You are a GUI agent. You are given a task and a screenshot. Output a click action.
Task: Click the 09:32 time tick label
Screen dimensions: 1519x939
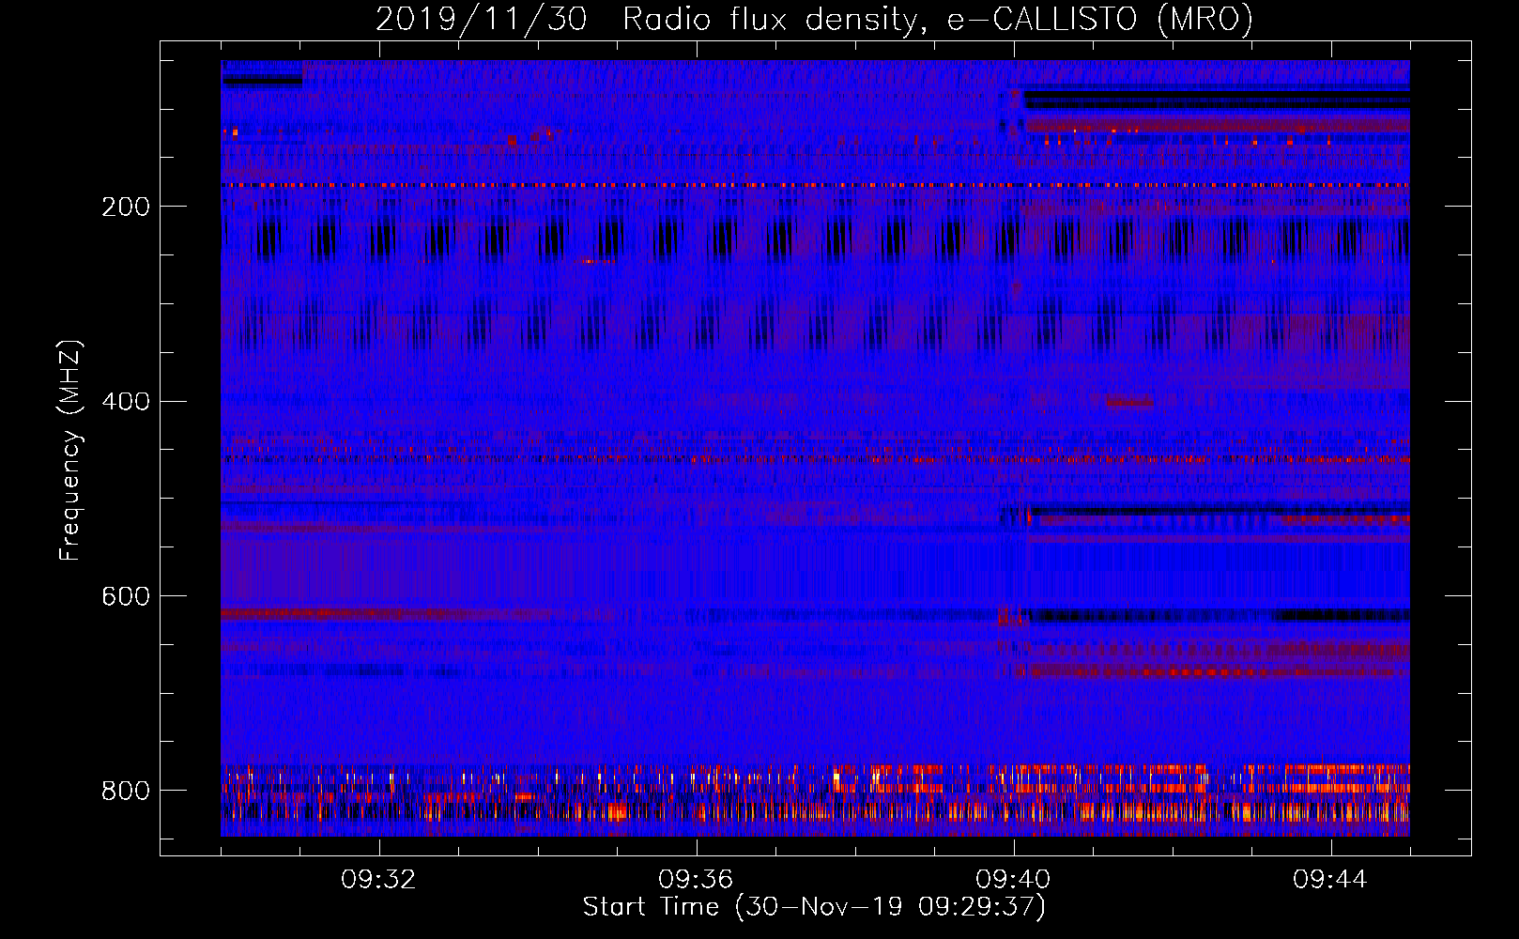378,880
